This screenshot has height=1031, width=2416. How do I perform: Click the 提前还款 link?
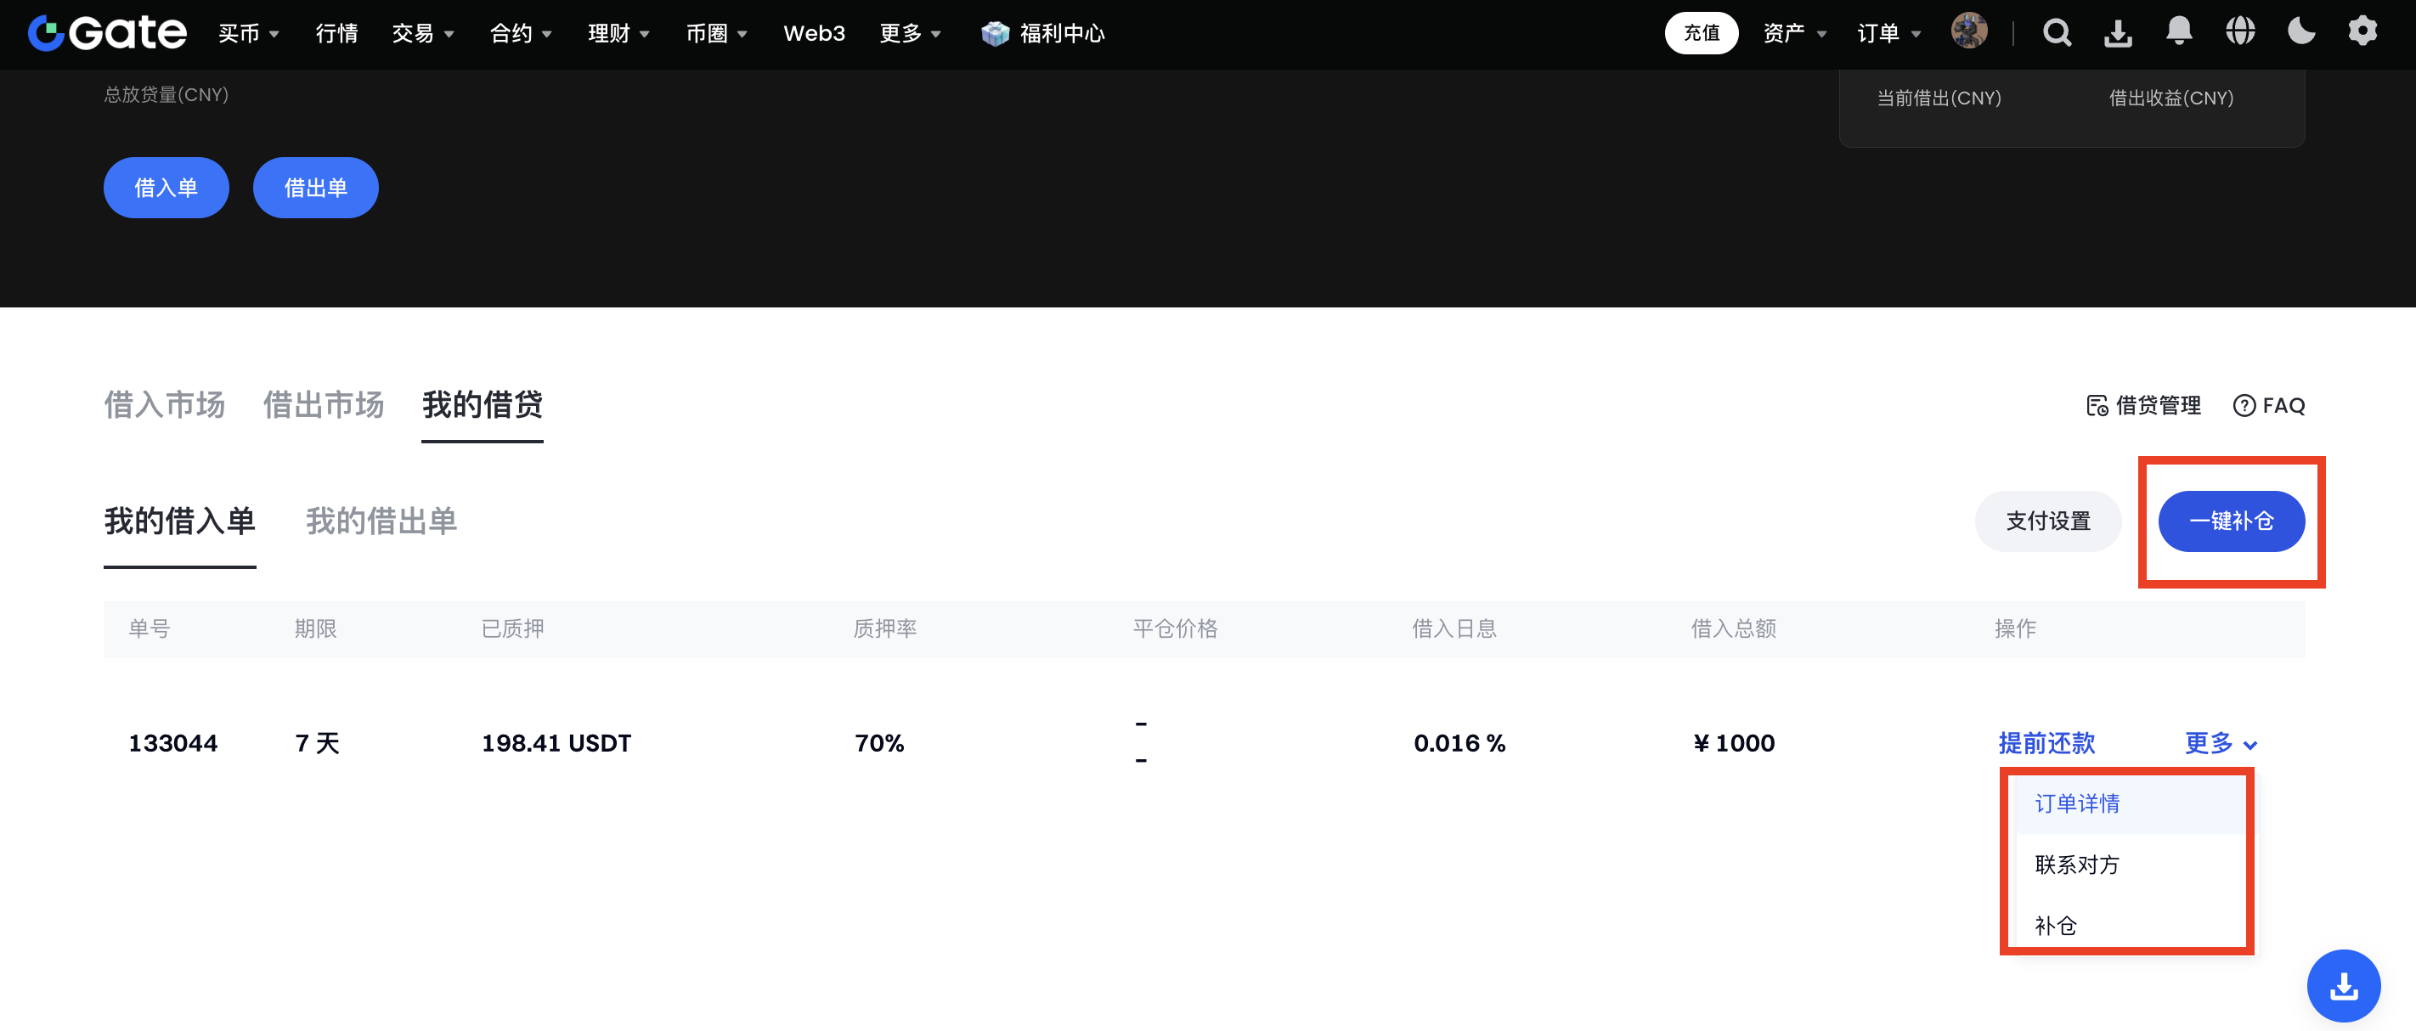pyautogui.click(x=2046, y=743)
